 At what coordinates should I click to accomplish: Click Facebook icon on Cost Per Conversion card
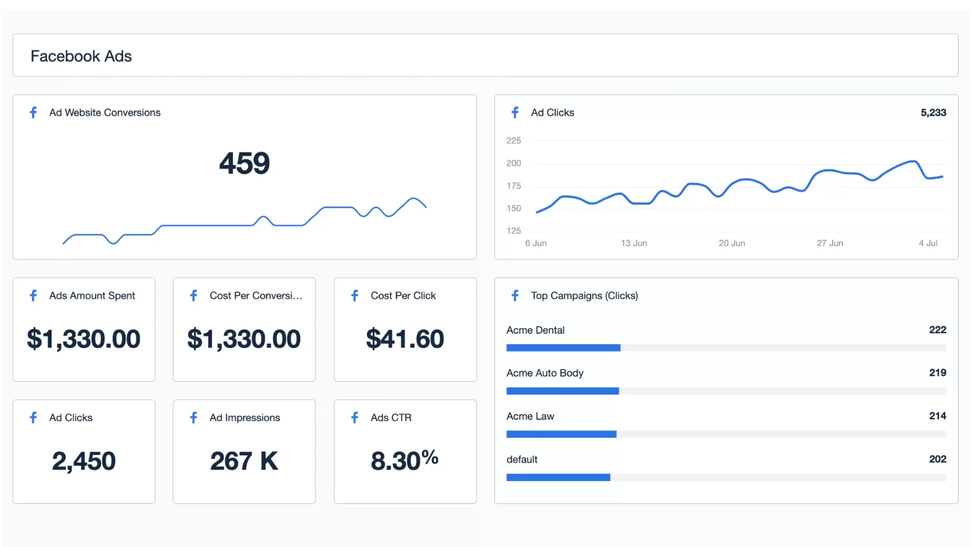tap(193, 295)
